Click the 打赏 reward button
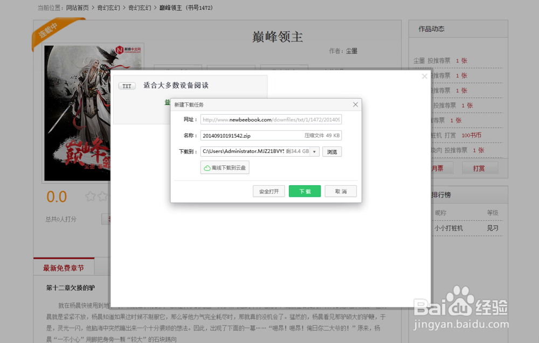This screenshot has width=539, height=343. tap(479, 168)
